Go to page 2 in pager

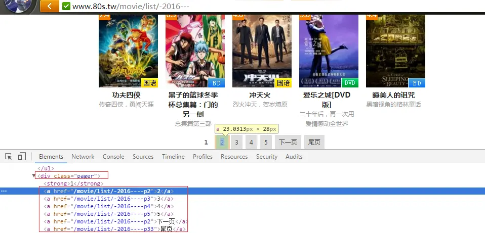tap(222, 142)
